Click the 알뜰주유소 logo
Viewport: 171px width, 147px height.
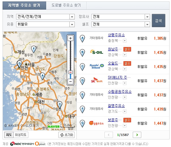(97, 123)
